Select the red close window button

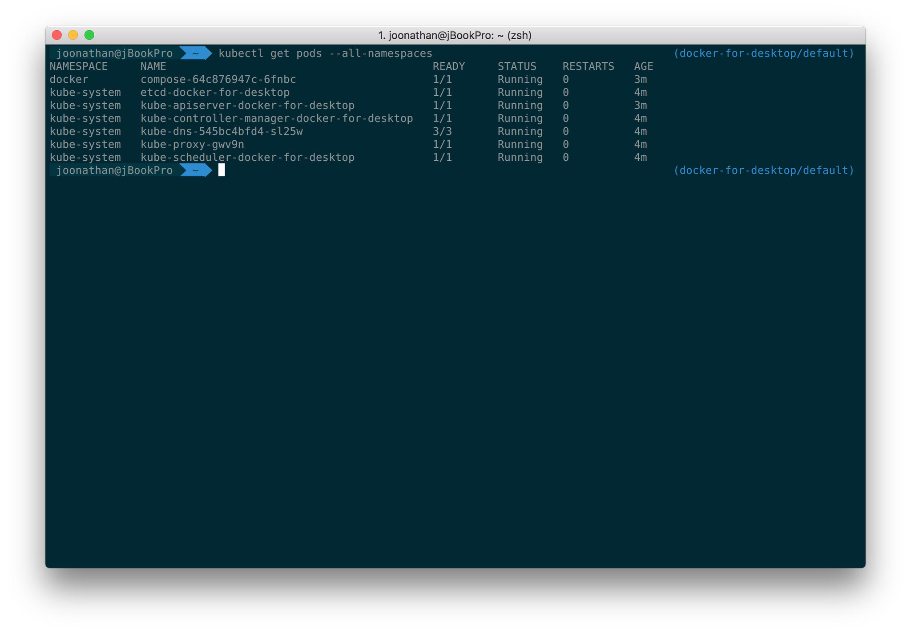57,35
